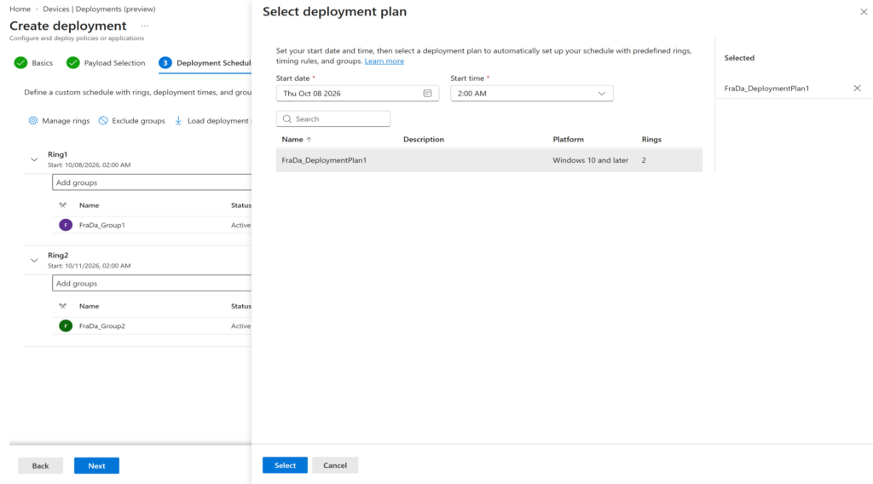Click the Ring1 Add groups field
The height and width of the screenshot is (484, 873).
152,182
